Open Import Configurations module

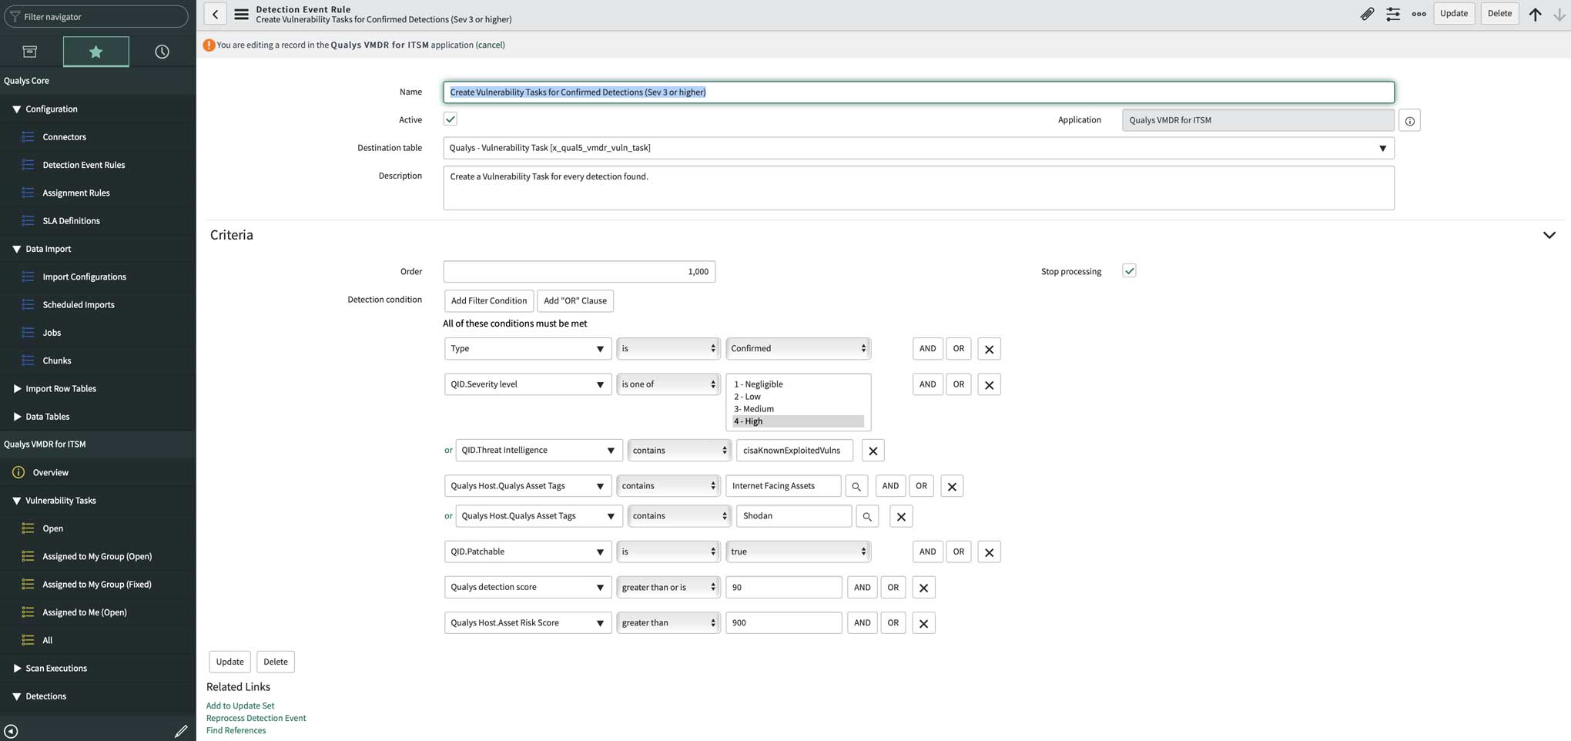tap(84, 277)
